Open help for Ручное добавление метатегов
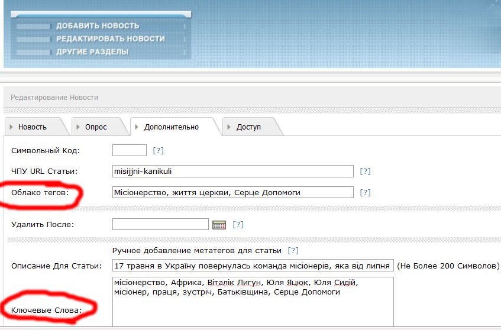Screen dimensions: 501x330 pos(293,251)
